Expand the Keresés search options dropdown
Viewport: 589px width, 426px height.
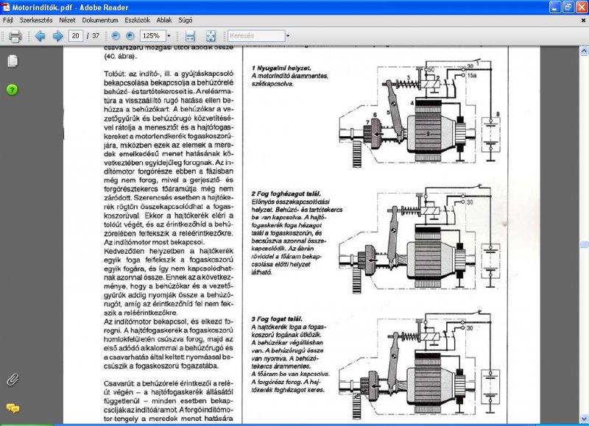click(x=288, y=36)
